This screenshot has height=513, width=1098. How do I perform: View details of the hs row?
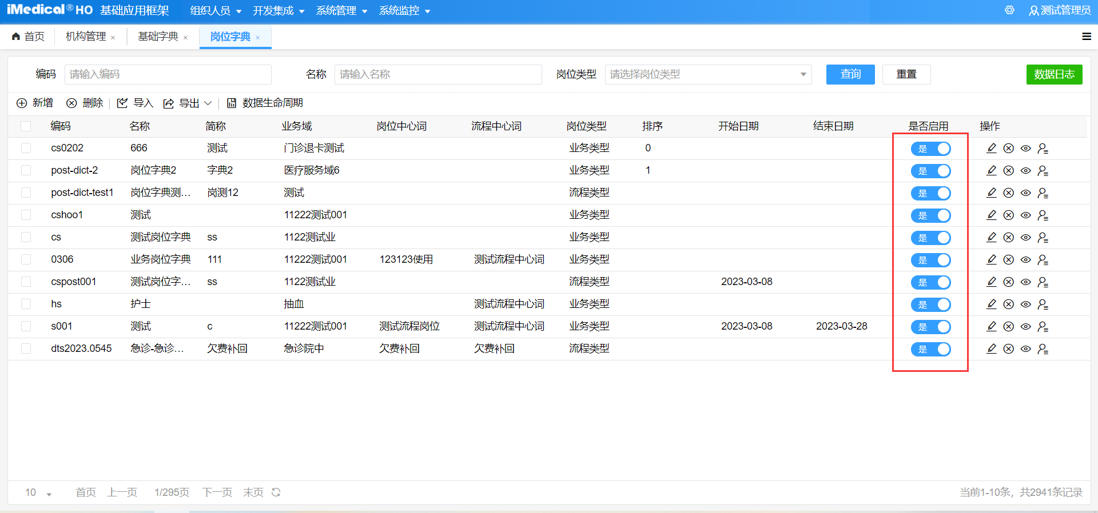1026,304
